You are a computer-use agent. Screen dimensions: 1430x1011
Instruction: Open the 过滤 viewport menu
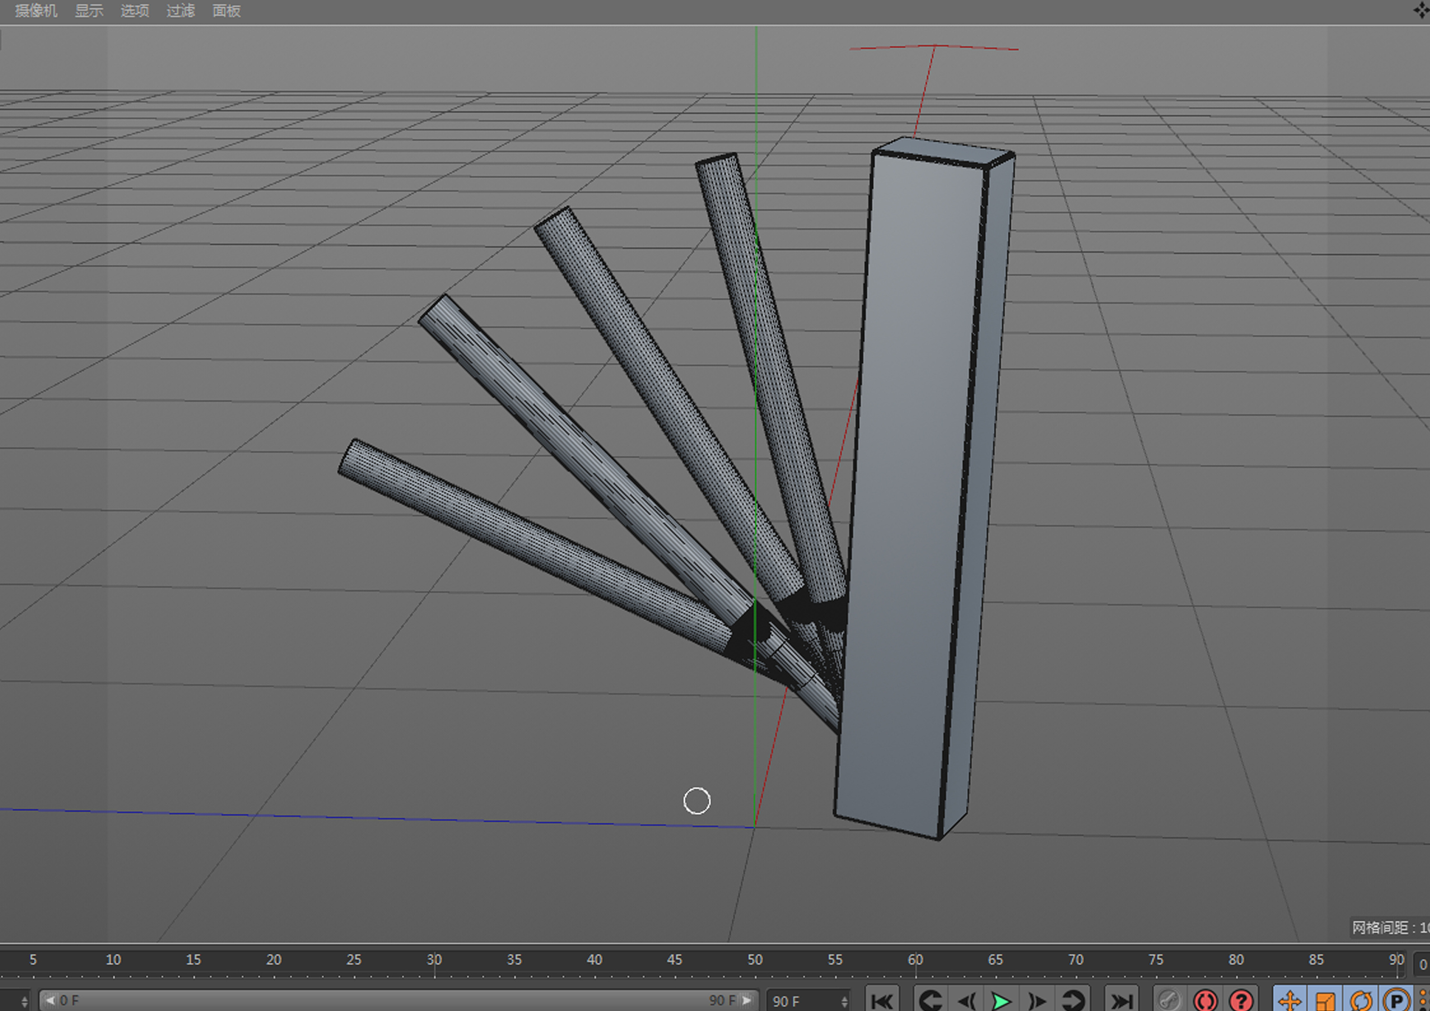click(181, 10)
